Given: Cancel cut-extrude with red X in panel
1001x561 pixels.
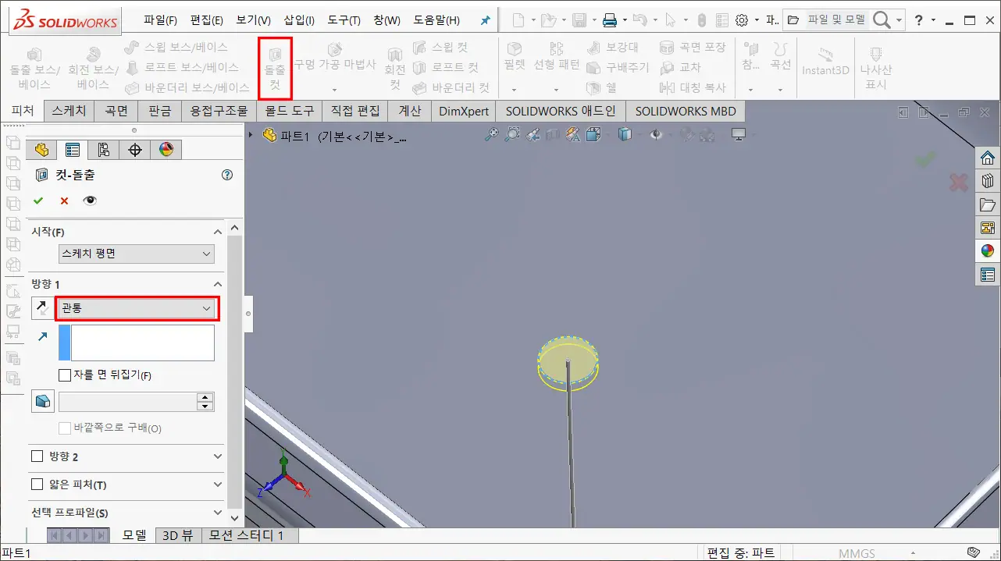Looking at the screenshot, I should point(64,201).
